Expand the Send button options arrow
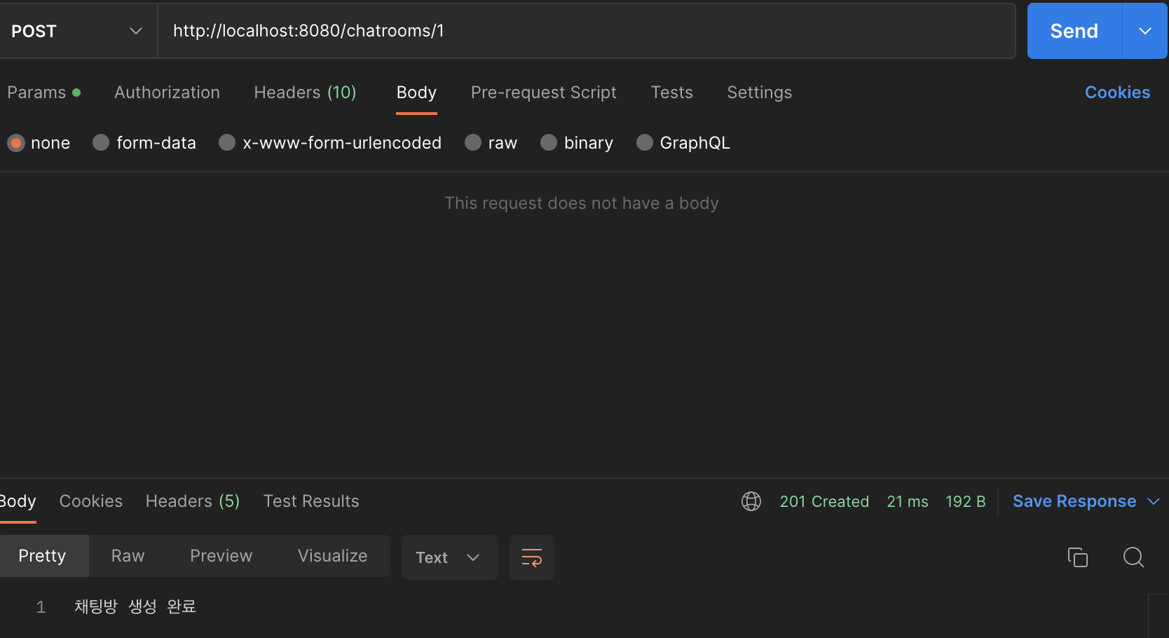The width and height of the screenshot is (1169, 638). 1145,31
